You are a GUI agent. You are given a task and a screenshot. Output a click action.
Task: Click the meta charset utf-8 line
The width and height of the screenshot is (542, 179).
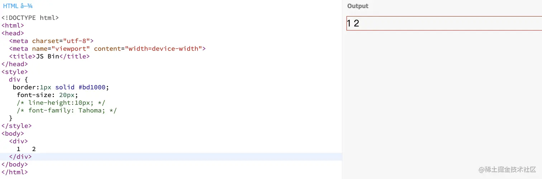51,41
